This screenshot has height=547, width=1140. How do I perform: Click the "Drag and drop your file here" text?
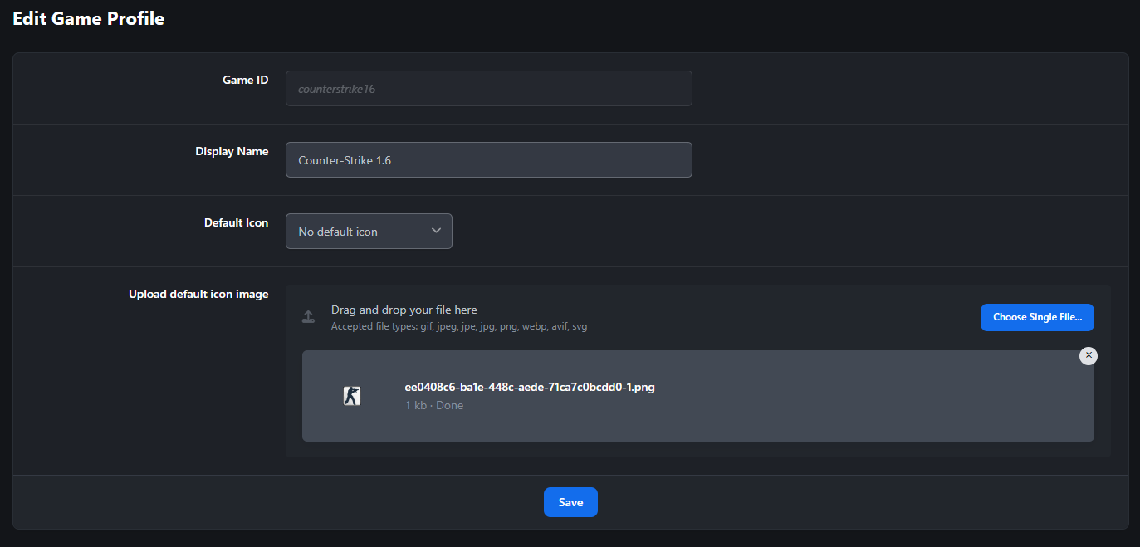coord(404,310)
